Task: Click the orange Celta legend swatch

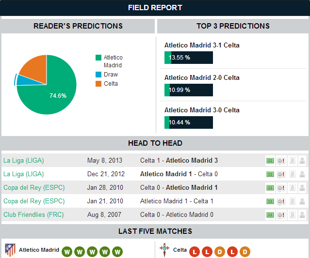Action: point(98,84)
